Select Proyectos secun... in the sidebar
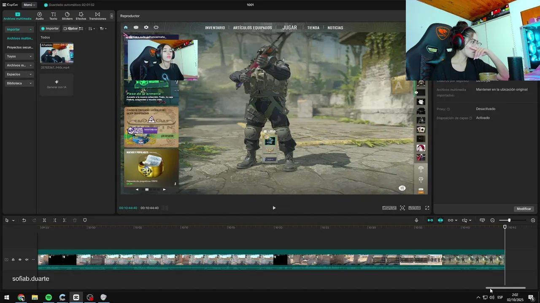This screenshot has width=540, height=303. pyautogui.click(x=19, y=48)
